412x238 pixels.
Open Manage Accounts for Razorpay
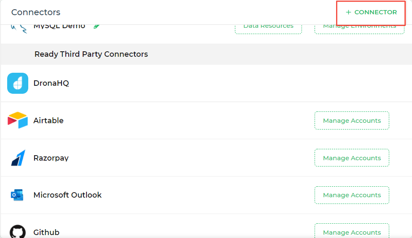352,158
